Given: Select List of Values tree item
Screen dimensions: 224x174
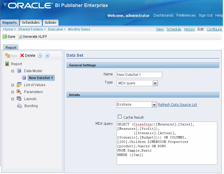Looking at the screenshot, I should tap(35, 85).
